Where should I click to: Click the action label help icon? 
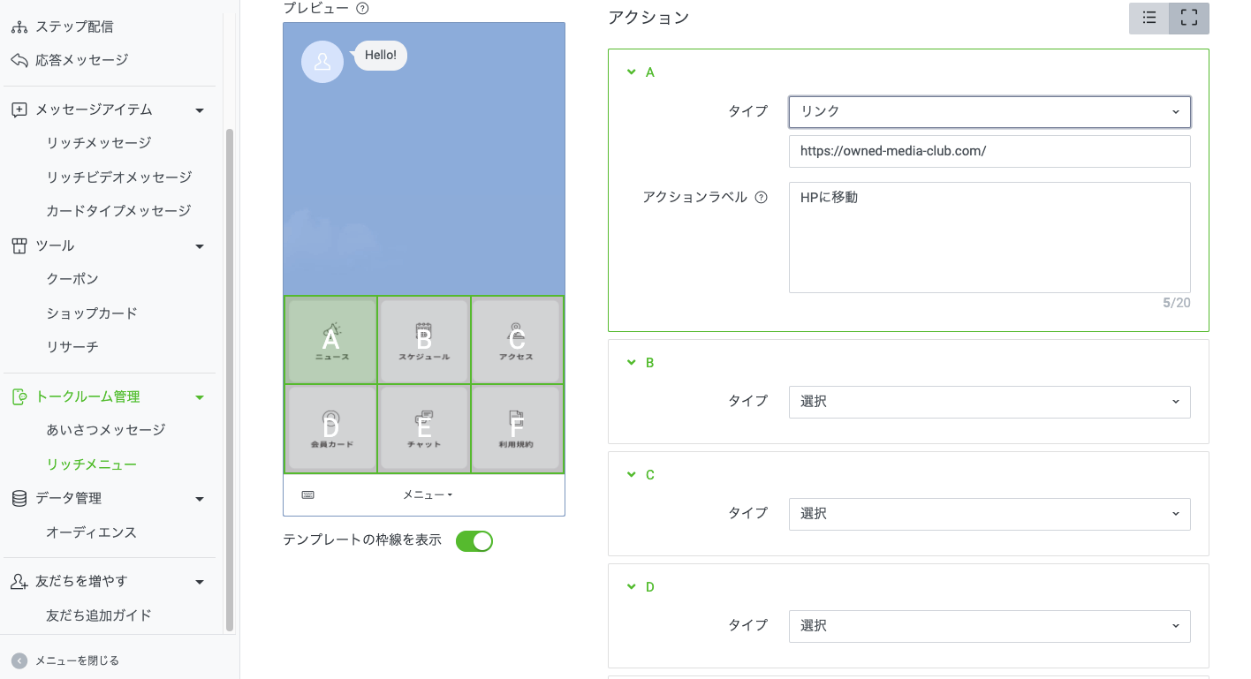tap(761, 198)
